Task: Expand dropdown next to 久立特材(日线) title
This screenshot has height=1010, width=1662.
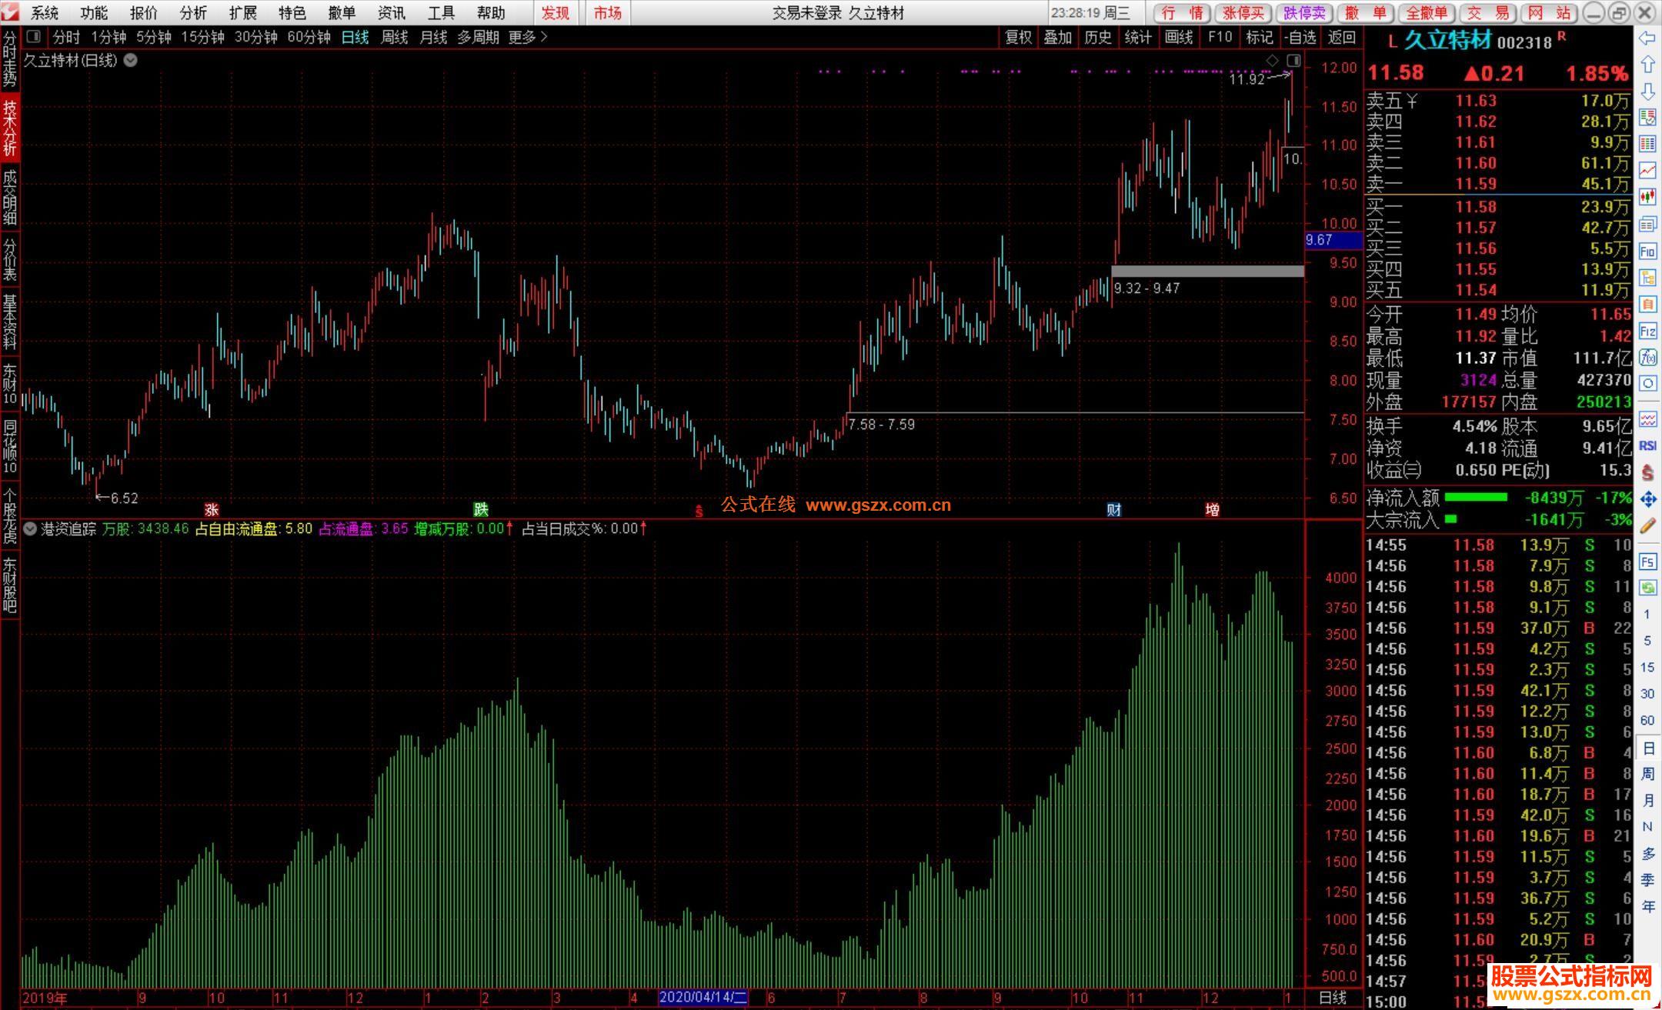Action: tap(131, 60)
